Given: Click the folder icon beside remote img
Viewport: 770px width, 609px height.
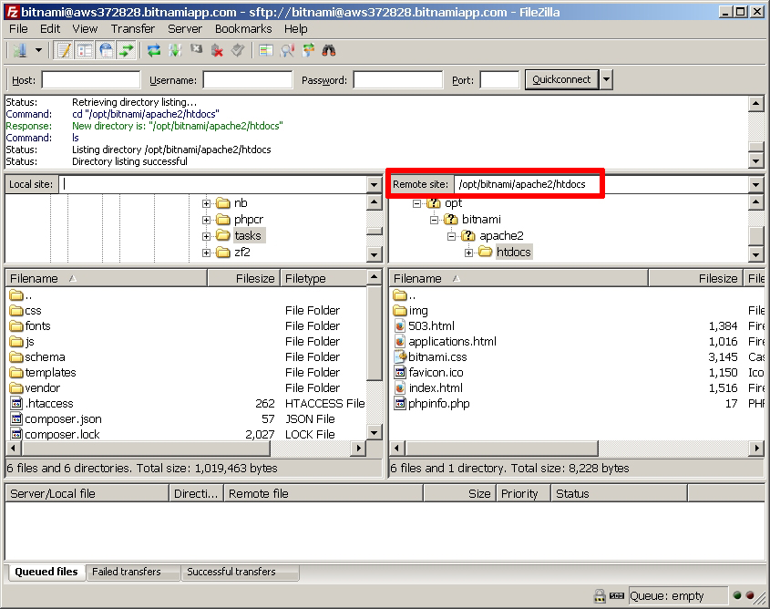Looking at the screenshot, I should [400, 310].
